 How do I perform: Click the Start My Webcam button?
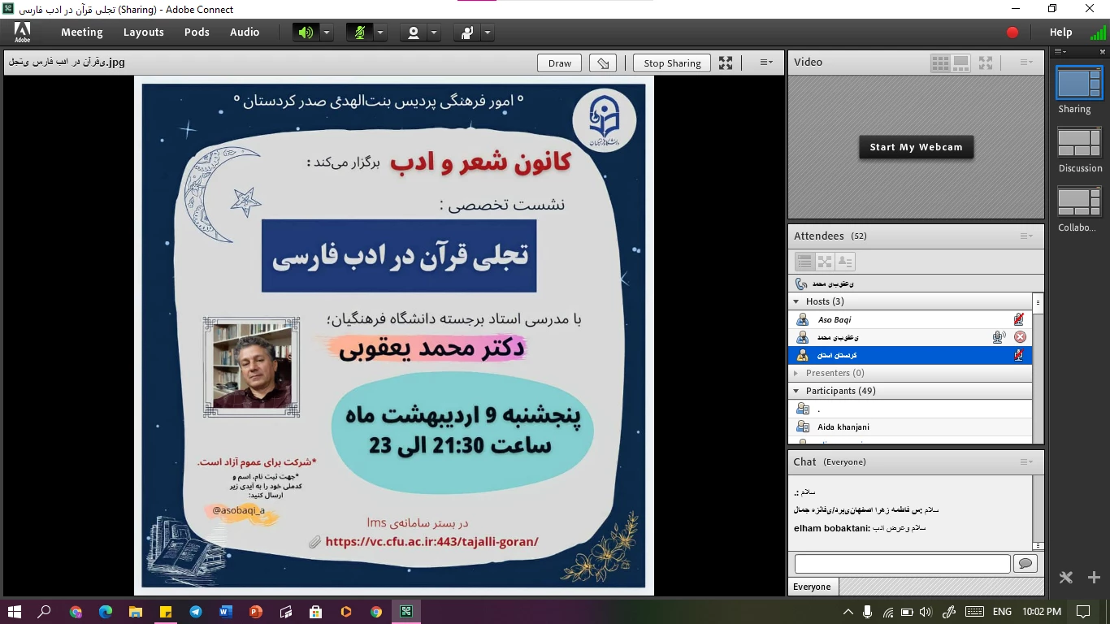[916, 147]
